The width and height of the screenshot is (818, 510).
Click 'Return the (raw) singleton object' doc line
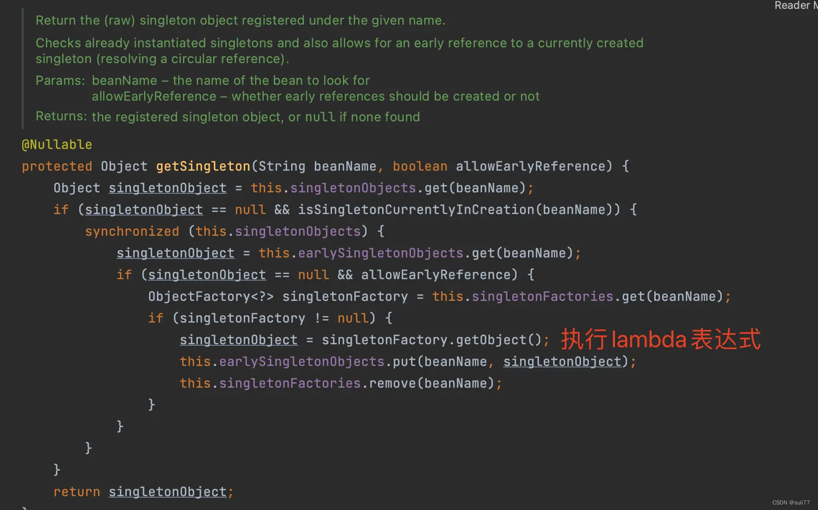pos(240,20)
